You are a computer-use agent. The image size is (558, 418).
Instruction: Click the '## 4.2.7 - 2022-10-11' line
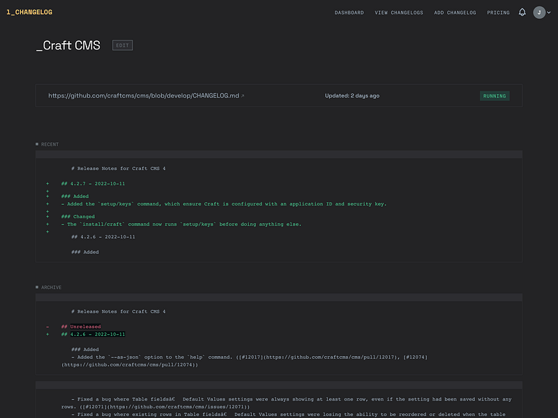pos(93,184)
